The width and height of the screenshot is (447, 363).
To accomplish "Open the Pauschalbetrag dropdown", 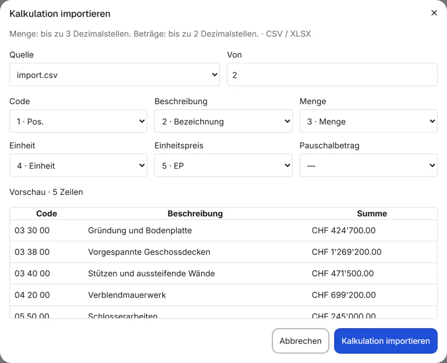I will (368, 165).
